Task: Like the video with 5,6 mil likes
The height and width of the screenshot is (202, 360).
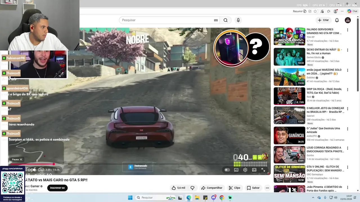Action: tap(178, 188)
